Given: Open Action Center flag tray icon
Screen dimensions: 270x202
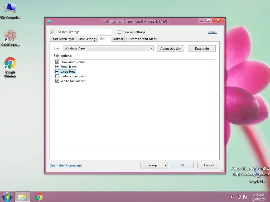Looking at the screenshot, I should tap(245, 197).
